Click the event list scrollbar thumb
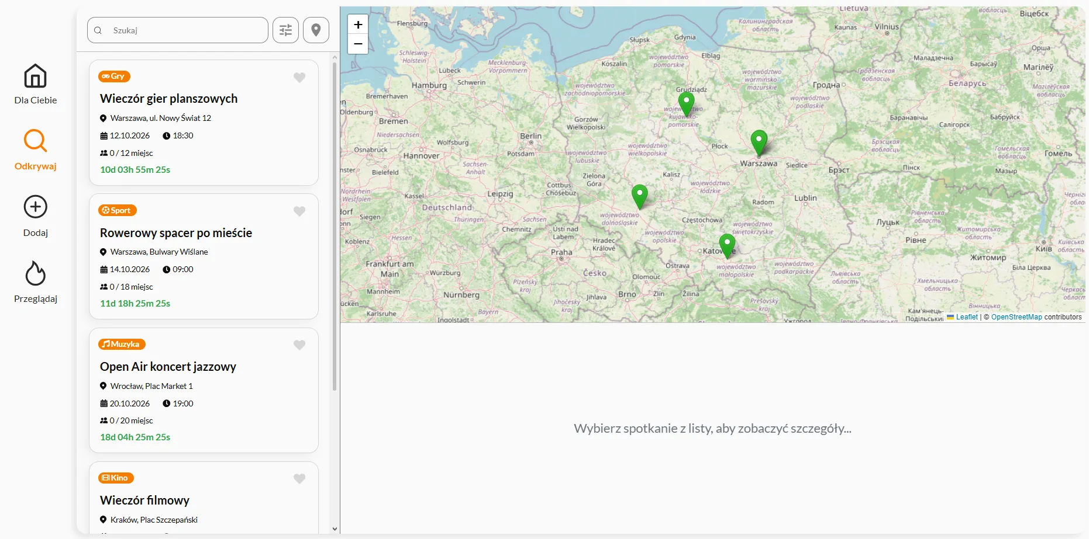 tap(335, 227)
